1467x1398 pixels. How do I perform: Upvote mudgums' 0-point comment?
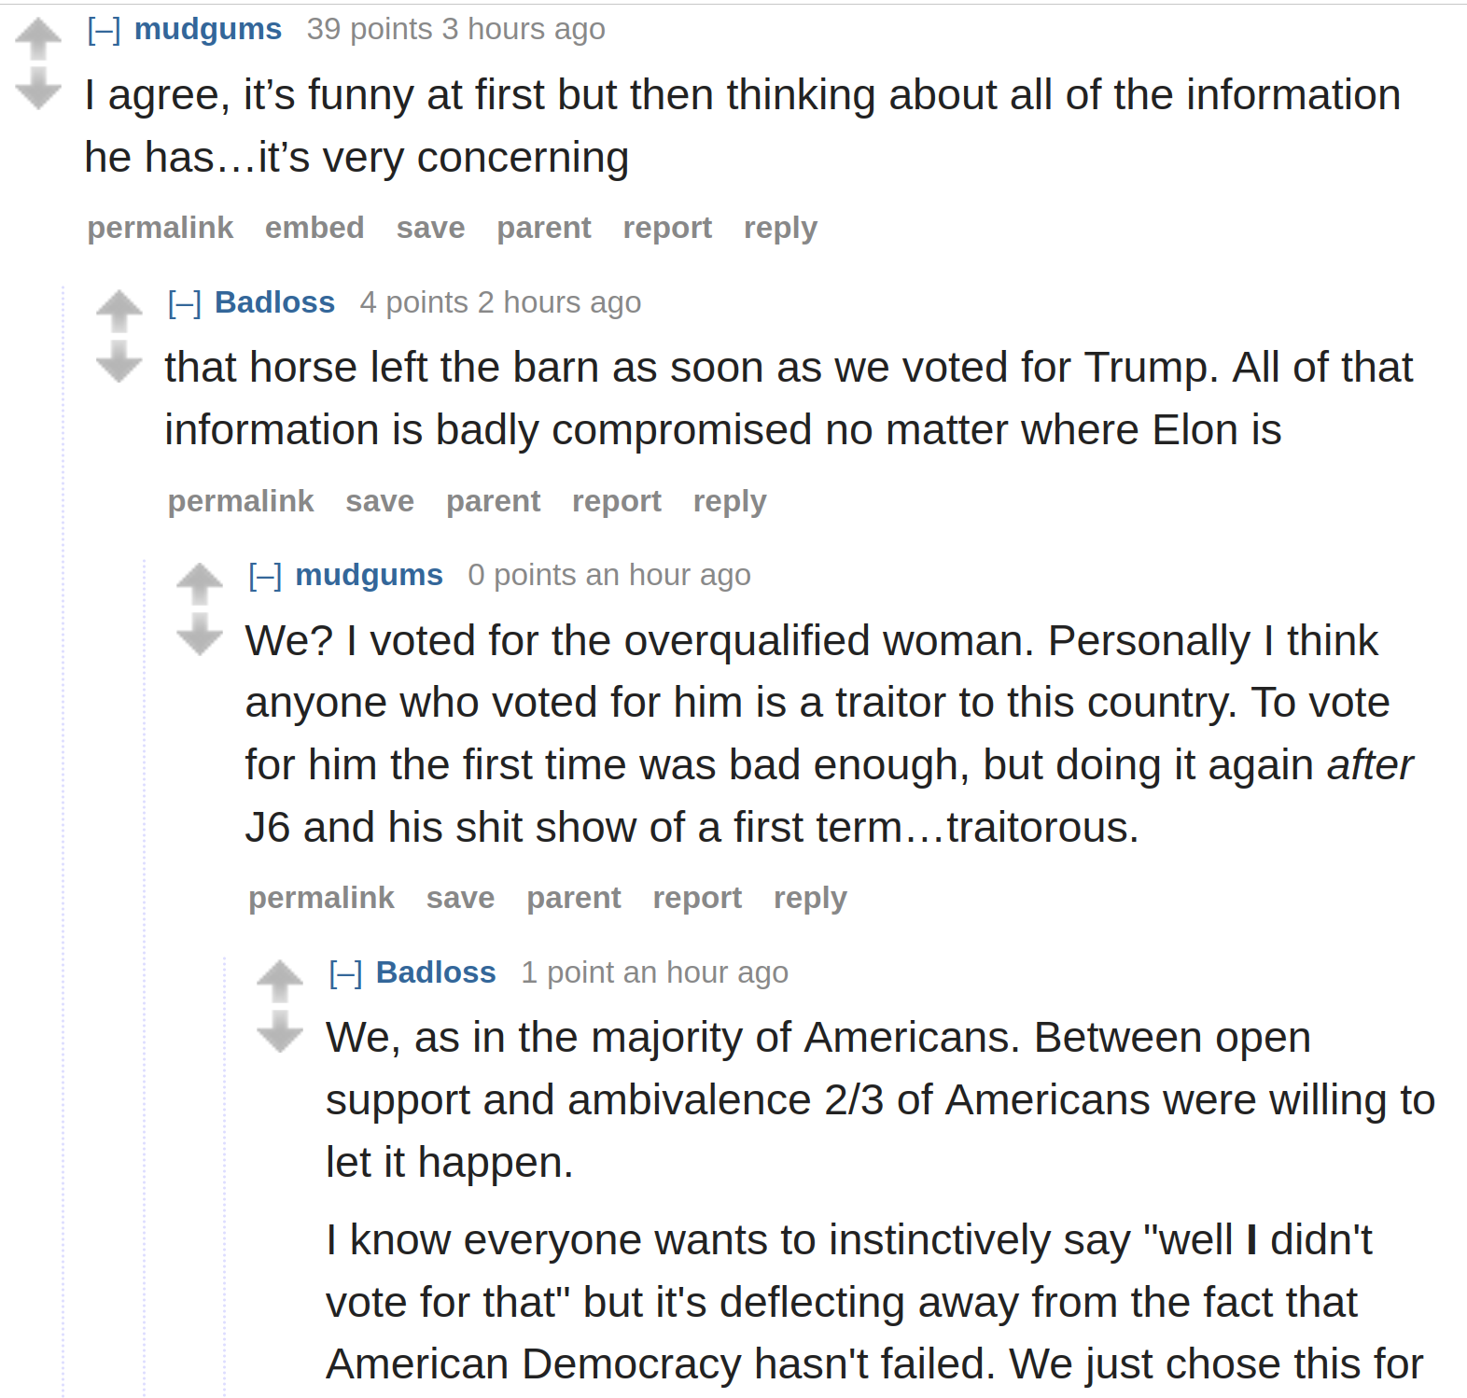(x=200, y=584)
